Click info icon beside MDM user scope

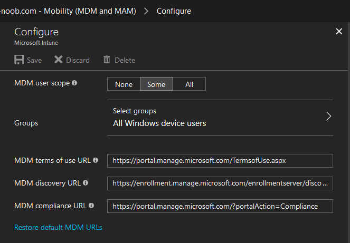pyautogui.click(x=74, y=83)
